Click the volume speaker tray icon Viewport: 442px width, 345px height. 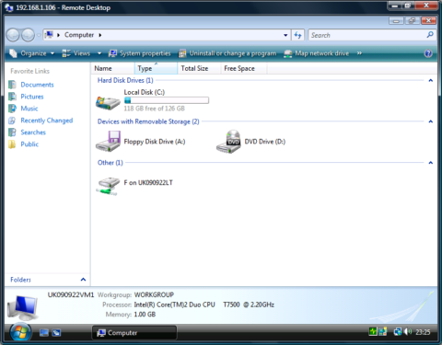(x=408, y=331)
